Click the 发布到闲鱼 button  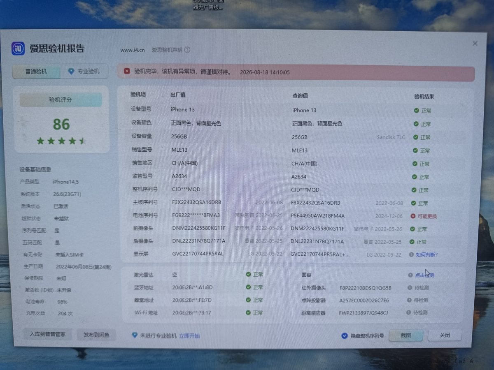tap(96, 335)
